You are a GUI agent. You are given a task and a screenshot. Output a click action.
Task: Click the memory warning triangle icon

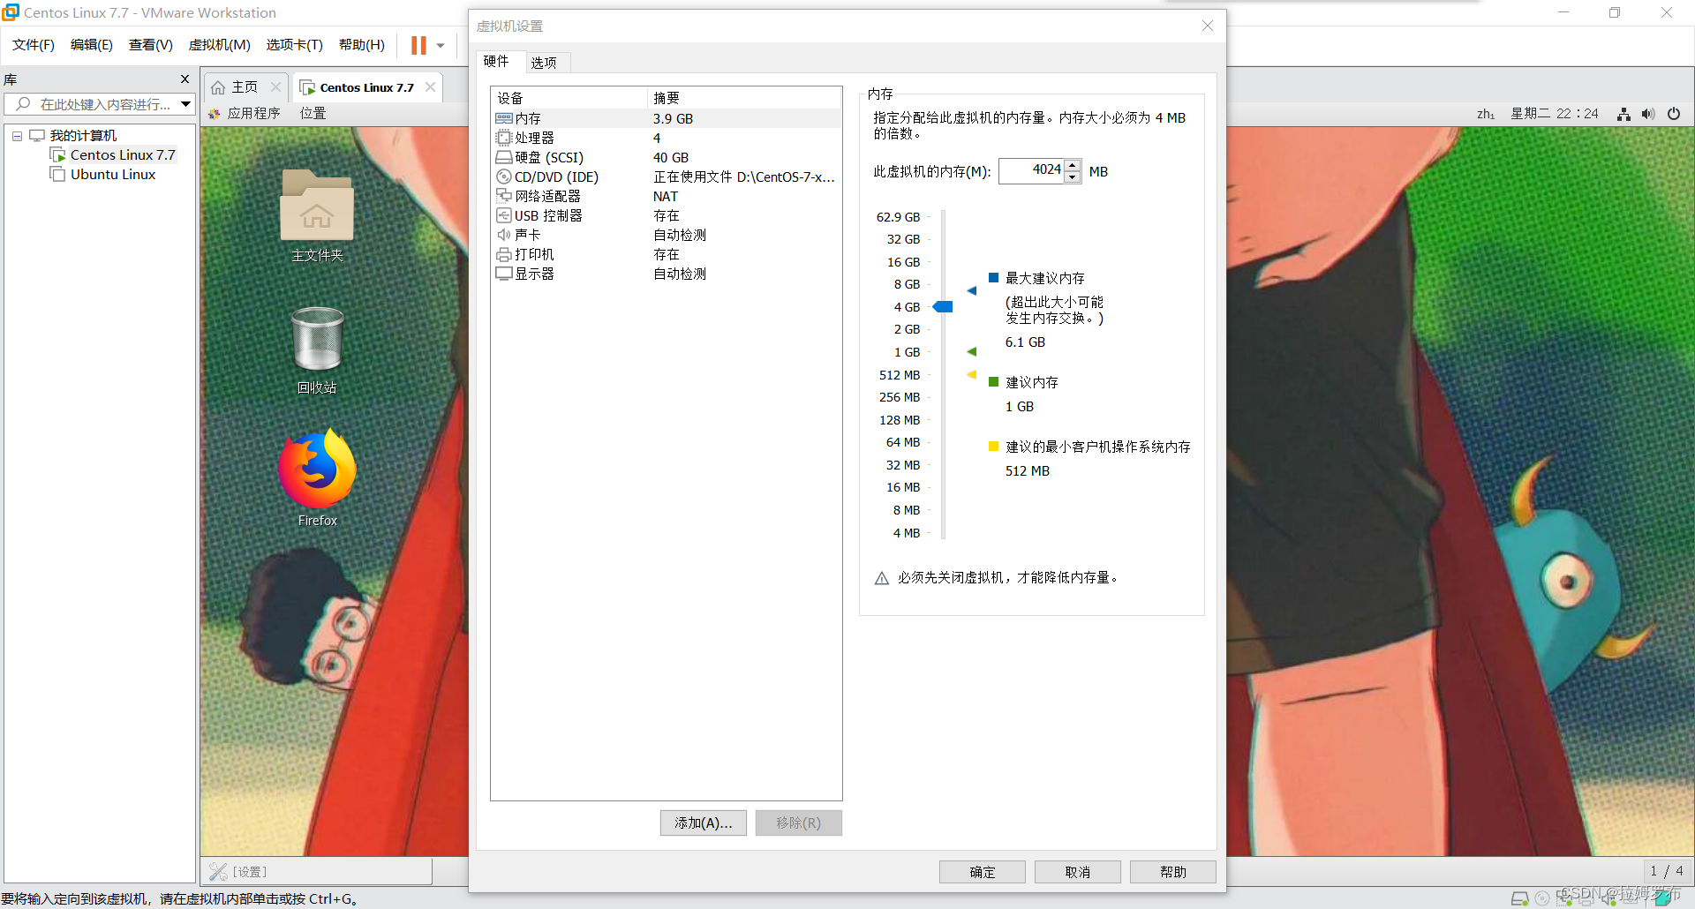pyautogui.click(x=881, y=578)
